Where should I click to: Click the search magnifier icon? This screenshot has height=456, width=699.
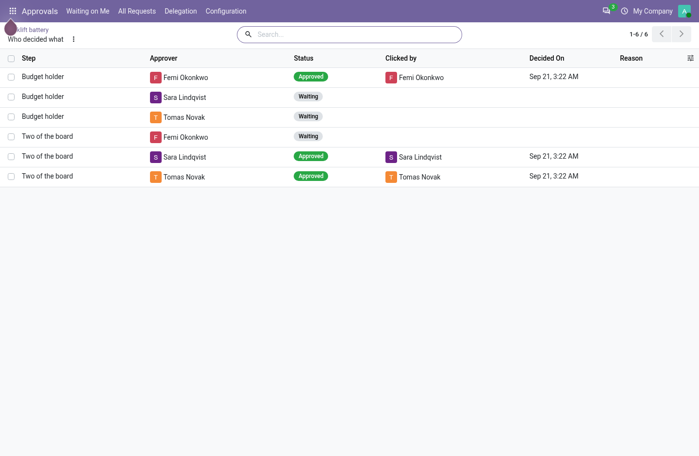(248, 34)
